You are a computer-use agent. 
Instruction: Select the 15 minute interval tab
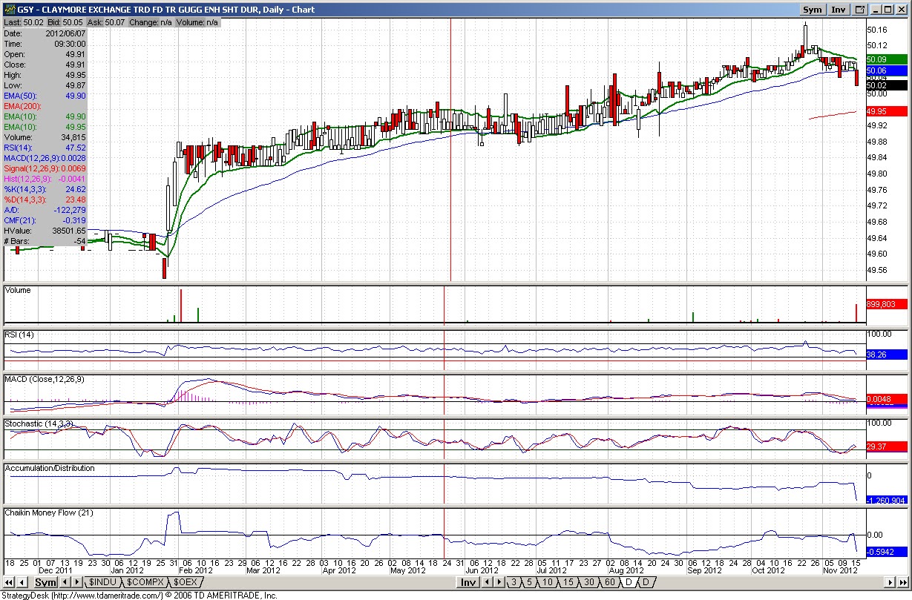coord(568,582)
